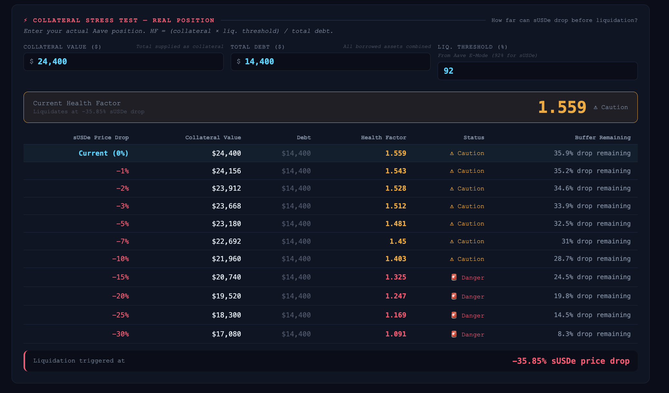
Task: Click the 'Buffer Remaining' column header
Action: (x=603, y=138)
